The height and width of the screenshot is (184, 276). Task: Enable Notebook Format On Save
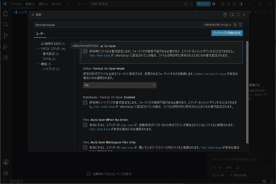click(x=85, y=102)
